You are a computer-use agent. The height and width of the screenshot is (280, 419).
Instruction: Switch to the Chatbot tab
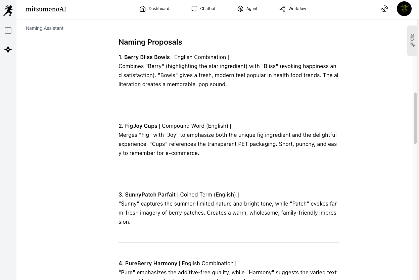click(x=203, y=9)
